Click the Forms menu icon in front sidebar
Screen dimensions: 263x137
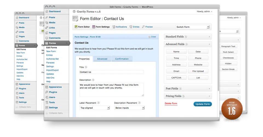(x=47, y=43)
